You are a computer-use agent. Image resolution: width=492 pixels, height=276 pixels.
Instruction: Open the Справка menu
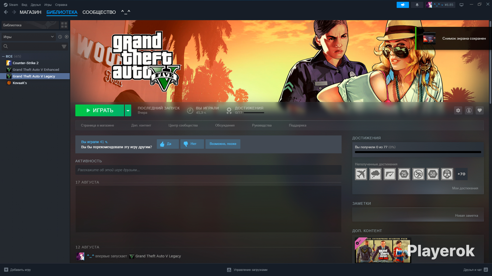pyautogui.click(x=61, y=5)
